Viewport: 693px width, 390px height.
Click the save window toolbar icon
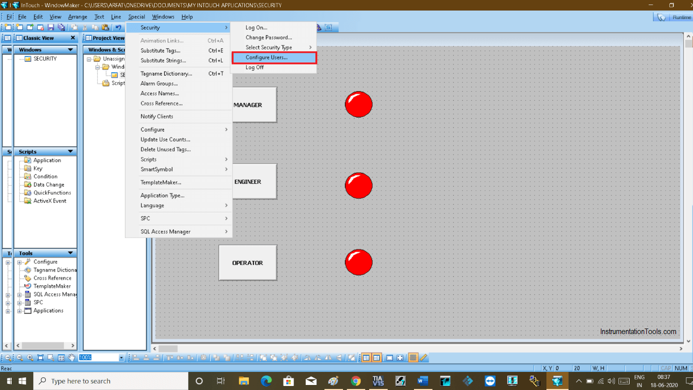point(51,27)
